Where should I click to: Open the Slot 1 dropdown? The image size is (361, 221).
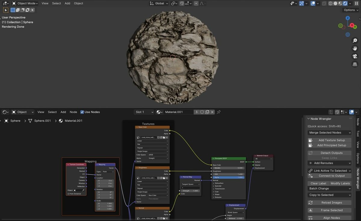pos(144,112)
